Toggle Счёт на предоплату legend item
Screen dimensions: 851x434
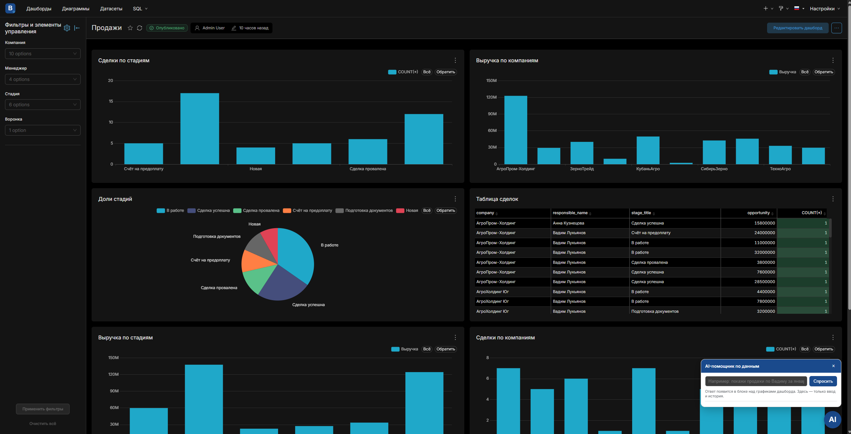click(x=307, y=211)
